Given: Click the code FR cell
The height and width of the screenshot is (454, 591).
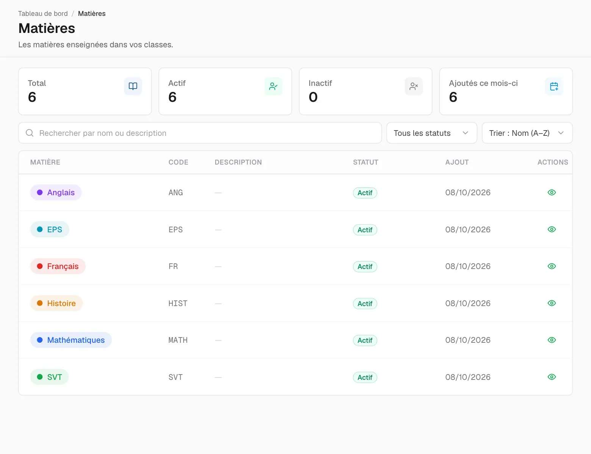Looking at the screenshot, I should [173, 266].
